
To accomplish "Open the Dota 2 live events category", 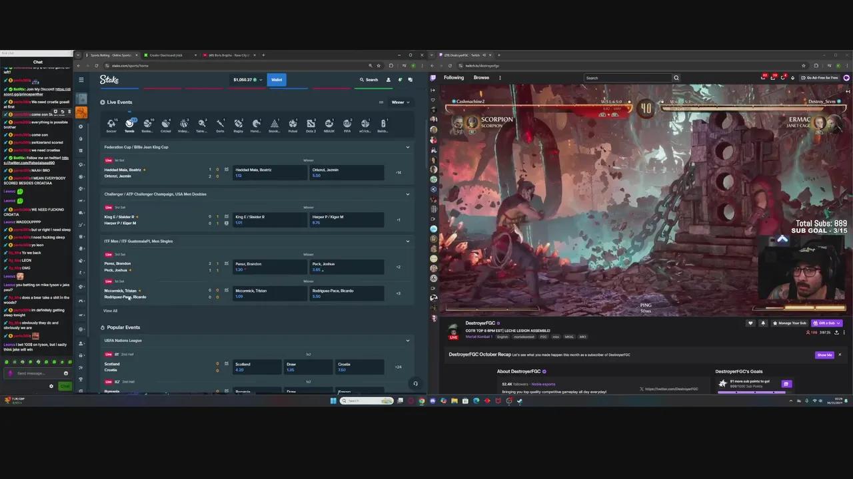I will (x=311, y=124).
